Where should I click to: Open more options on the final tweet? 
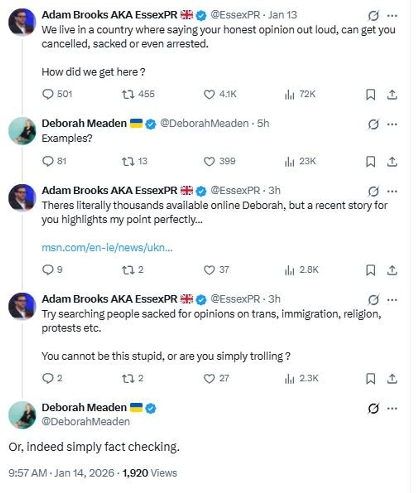(392, 409)
